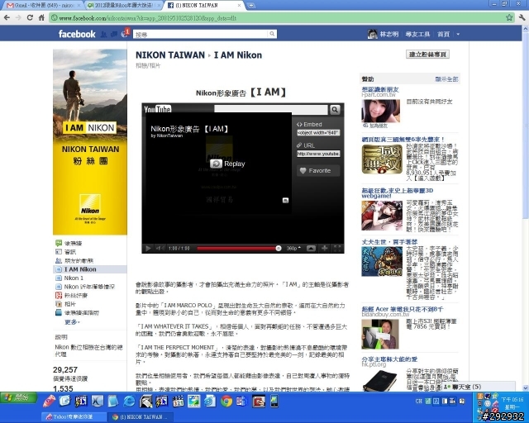Open the 聊天室 chat bar
529x423 pixels.
tap(479, 387)
